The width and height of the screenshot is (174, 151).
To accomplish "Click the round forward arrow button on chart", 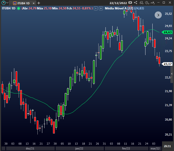I will click(x=158, y=15).
